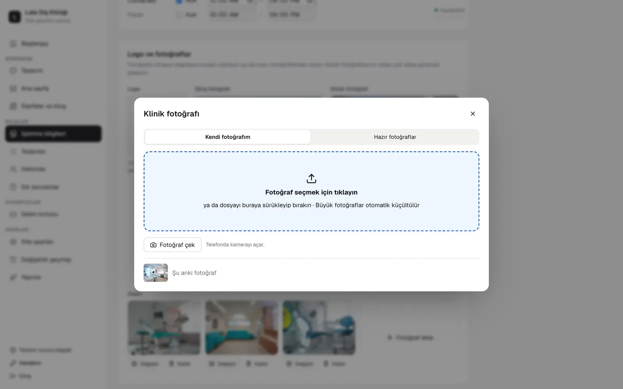
Task: Toggle the unchecked Açık checkbox in hours row
Action: 179,15
